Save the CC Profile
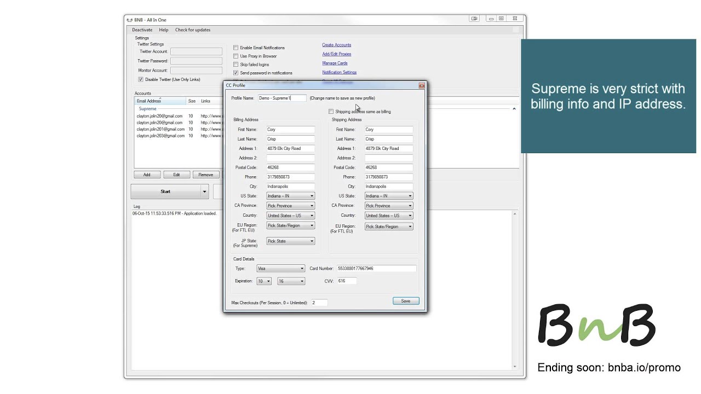Screen dimensions: 701x394 point(406,301)
